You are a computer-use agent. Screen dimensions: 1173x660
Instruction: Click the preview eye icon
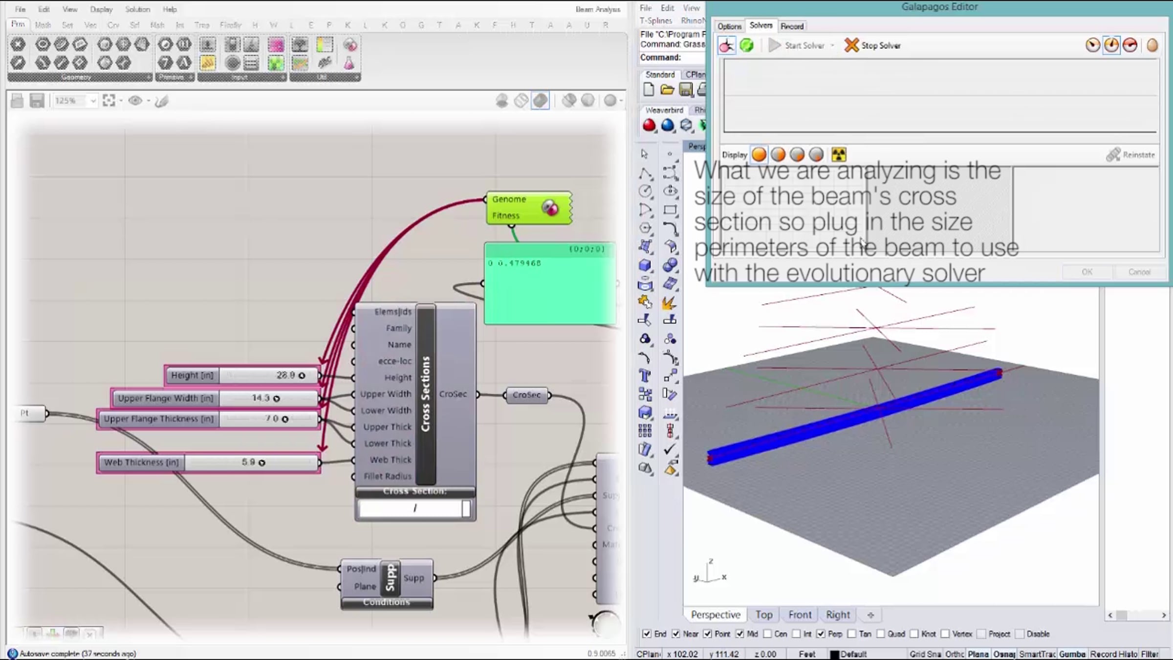pos(135,101)
